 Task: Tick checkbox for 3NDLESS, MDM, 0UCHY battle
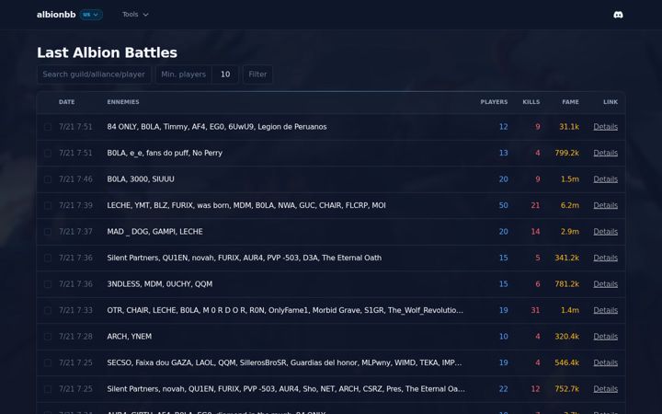click(48, 284)
